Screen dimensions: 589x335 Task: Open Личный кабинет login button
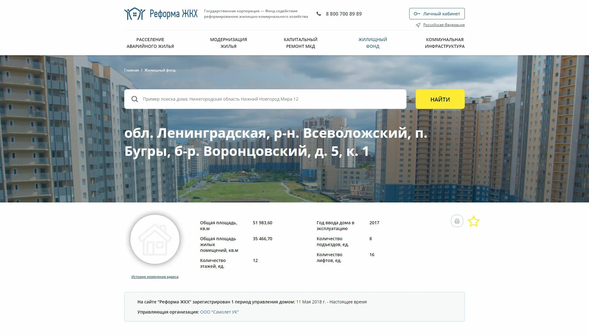(x=437, y=14)
